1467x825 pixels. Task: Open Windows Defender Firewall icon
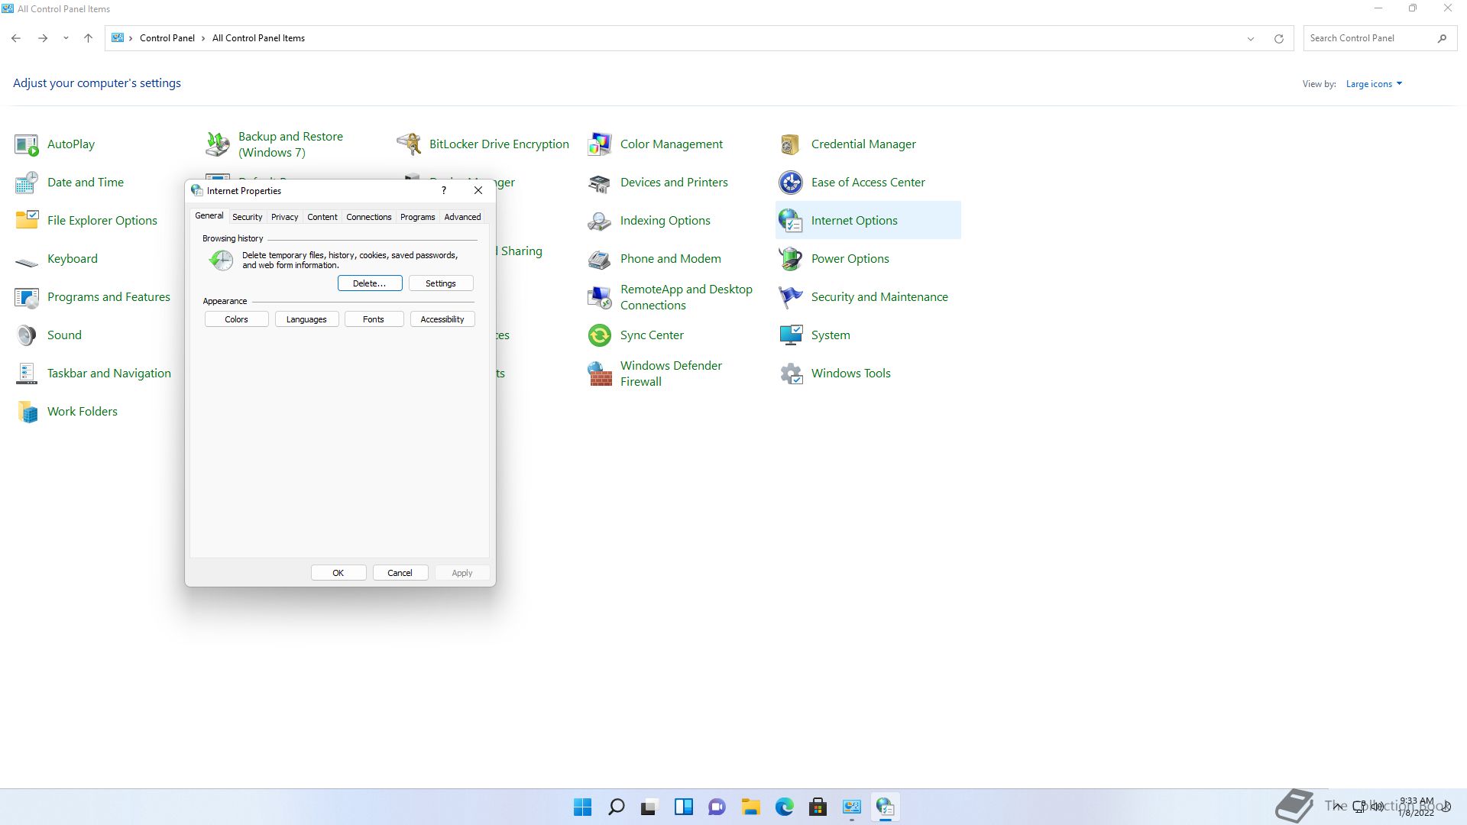pyautogui.click(x=600, y=374)
